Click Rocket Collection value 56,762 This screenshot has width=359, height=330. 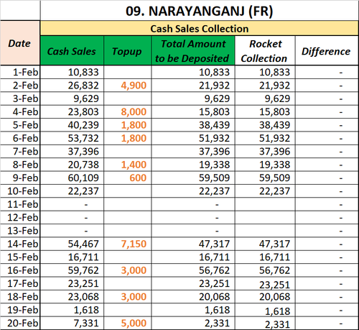(265, 270)
